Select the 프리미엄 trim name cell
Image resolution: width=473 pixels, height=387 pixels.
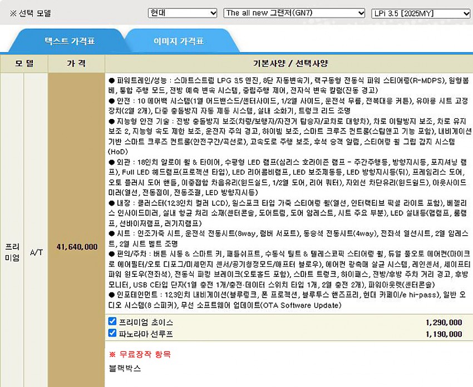pos(12,252)
